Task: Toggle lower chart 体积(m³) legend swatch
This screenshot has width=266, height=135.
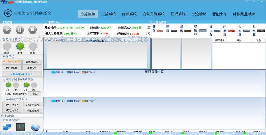Action: click(x=84, y=101)
